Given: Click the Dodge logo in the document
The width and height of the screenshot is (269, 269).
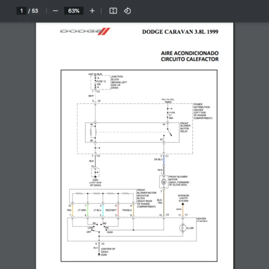Looking at the screenshot, I should coord(85,31).
